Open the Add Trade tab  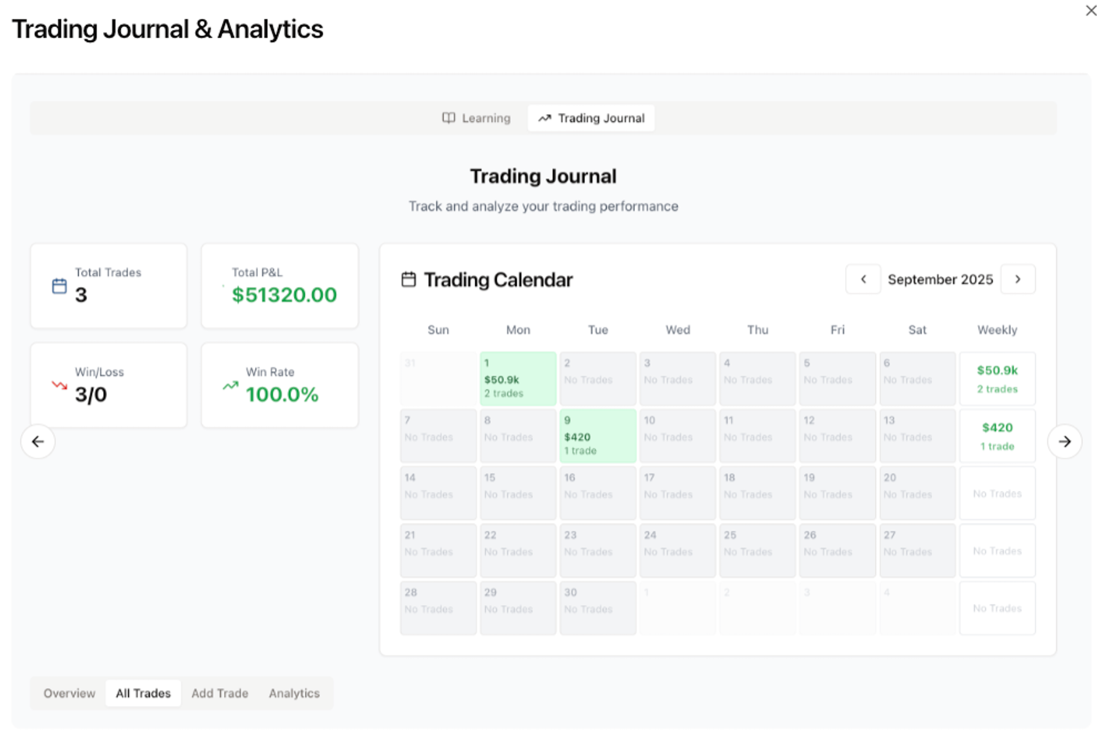pos(220,693)
